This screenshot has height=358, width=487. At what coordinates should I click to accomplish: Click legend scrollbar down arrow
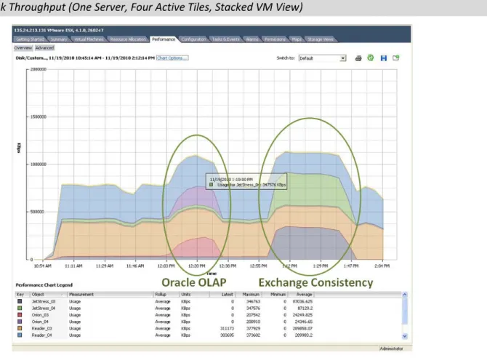404,336
